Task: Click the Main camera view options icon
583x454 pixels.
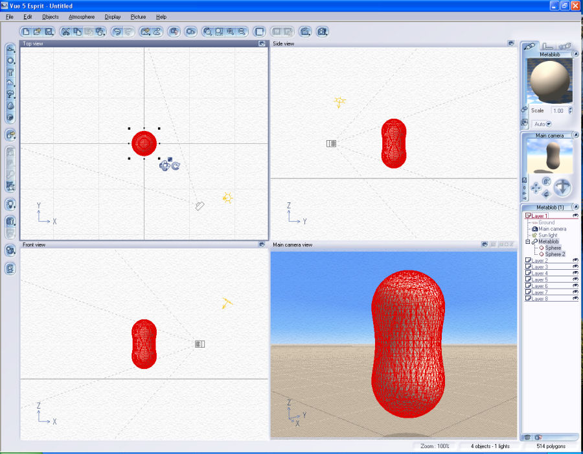Action: point(485,245)
